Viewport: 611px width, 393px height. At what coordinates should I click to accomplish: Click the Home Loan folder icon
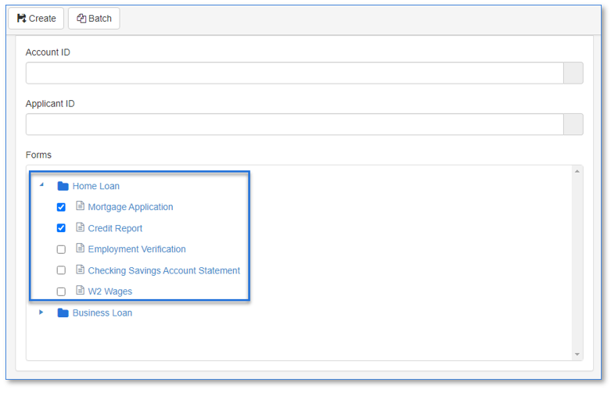pos(63,186)
